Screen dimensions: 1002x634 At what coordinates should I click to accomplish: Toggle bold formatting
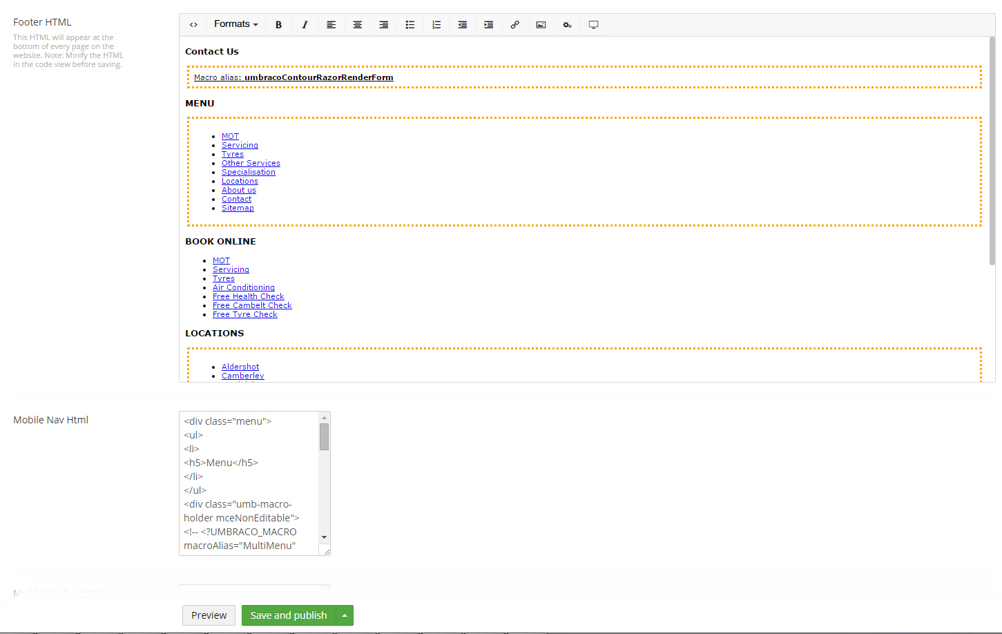pyautogui.click(x=279, y=25)
